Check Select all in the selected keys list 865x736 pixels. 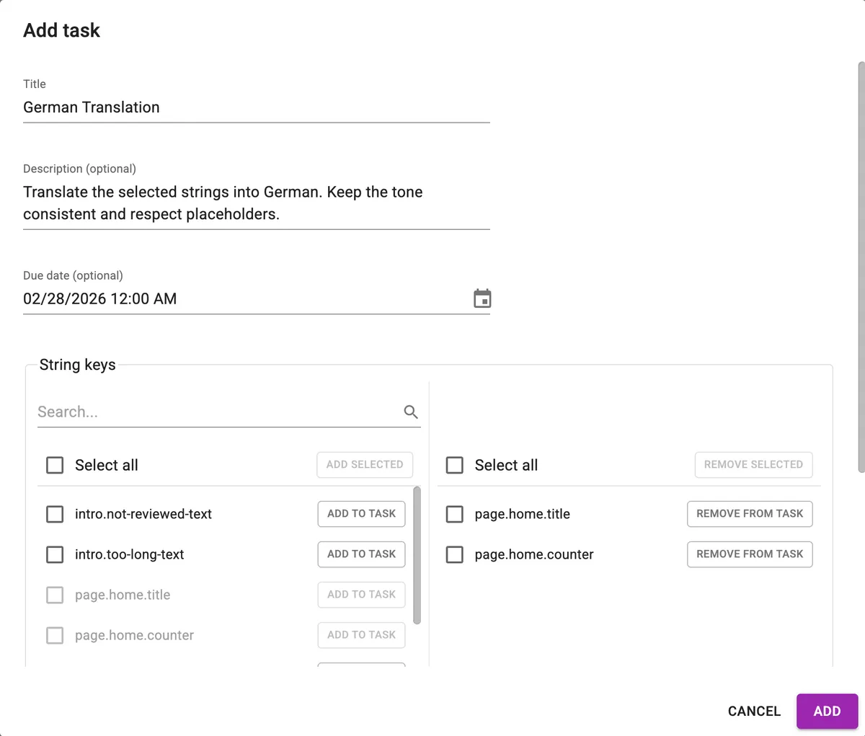click(454, 465)
